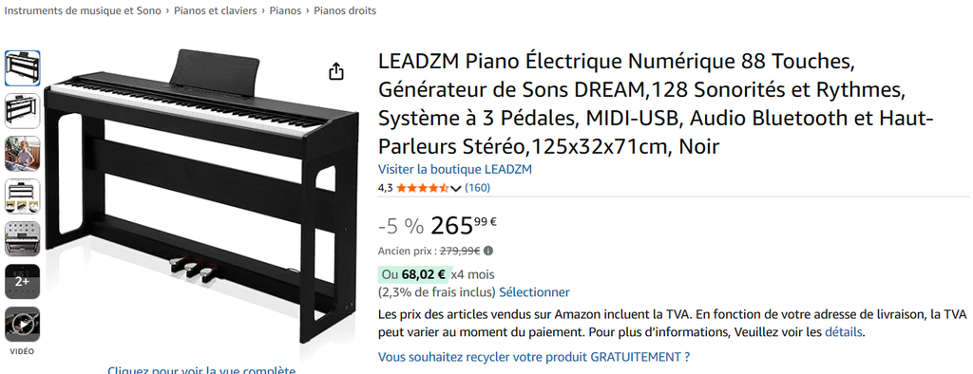Go to Instruments de musique et Sono breadcrumb
This screenshot has height=374, width=973.
pos(83,10)
